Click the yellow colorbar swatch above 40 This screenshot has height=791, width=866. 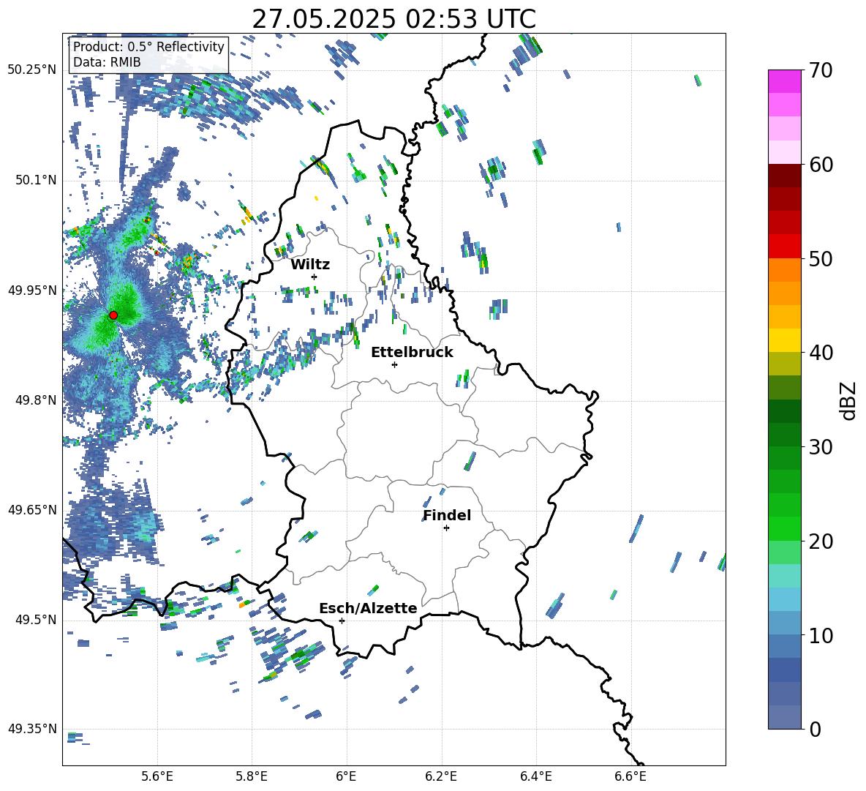click(784, 341)
